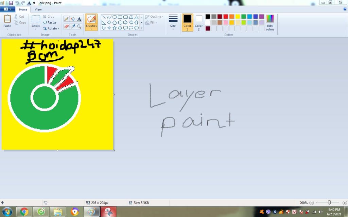Open Customize Quick Access Toolbar arrow
This screenshot has width=348, height=217.
34,3
